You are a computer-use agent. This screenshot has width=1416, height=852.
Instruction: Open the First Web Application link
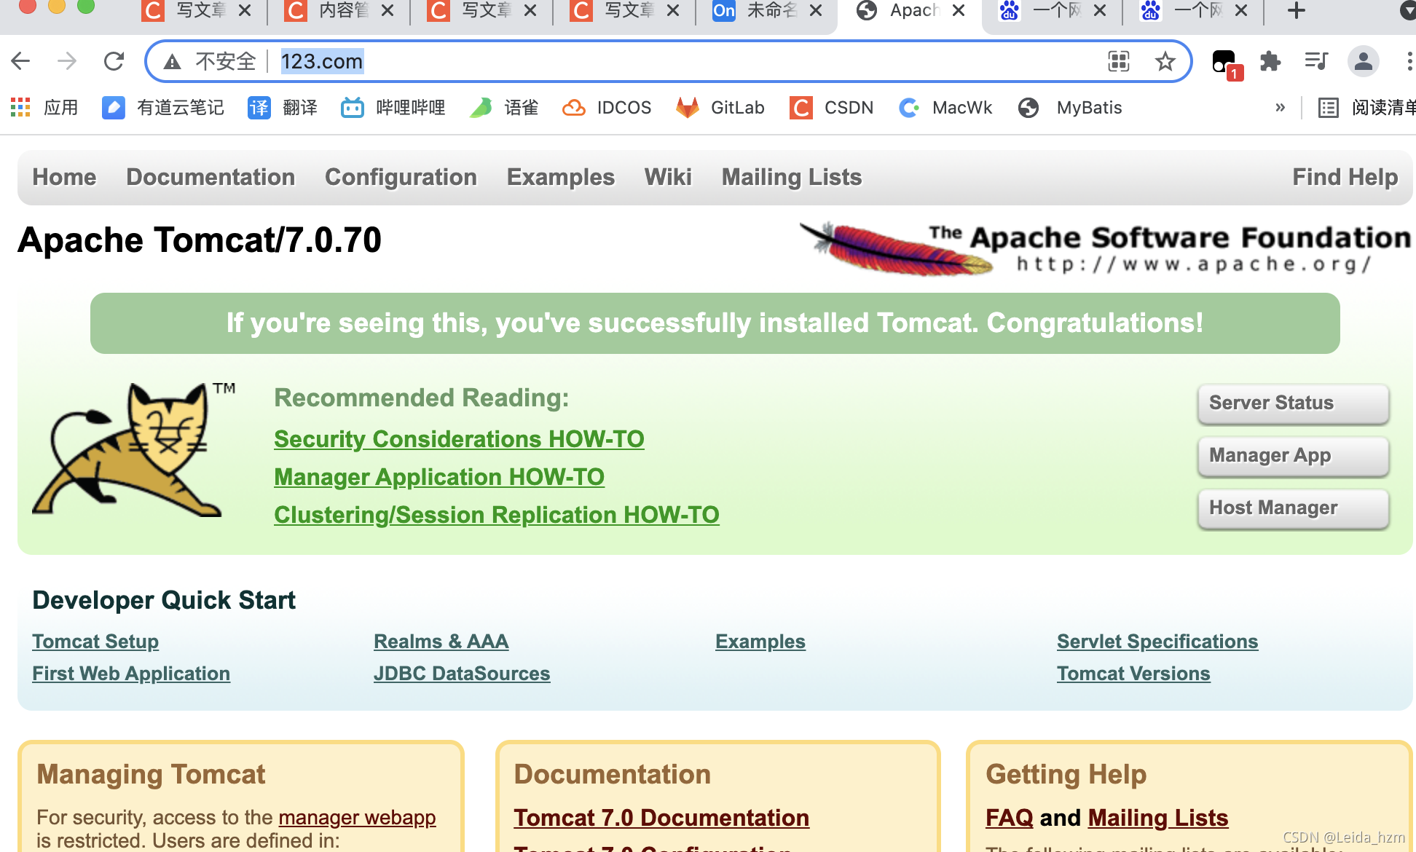pyautogui.click(x=131, y=674)
